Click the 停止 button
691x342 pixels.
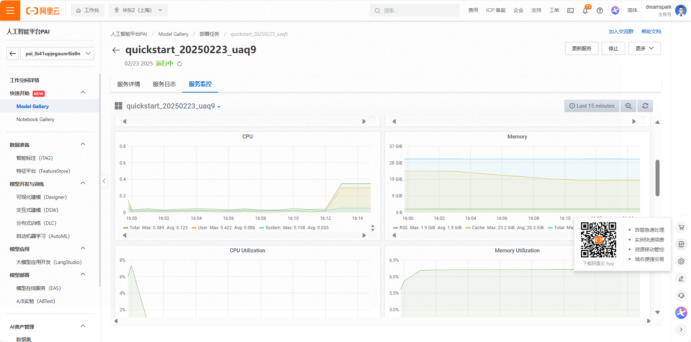click(x=613, y=48)
